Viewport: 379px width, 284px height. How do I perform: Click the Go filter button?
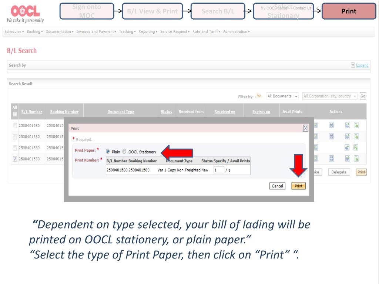click(x=363, y=96)
